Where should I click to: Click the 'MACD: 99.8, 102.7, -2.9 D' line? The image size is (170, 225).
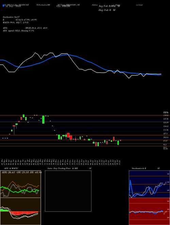[x=16, y=22]
